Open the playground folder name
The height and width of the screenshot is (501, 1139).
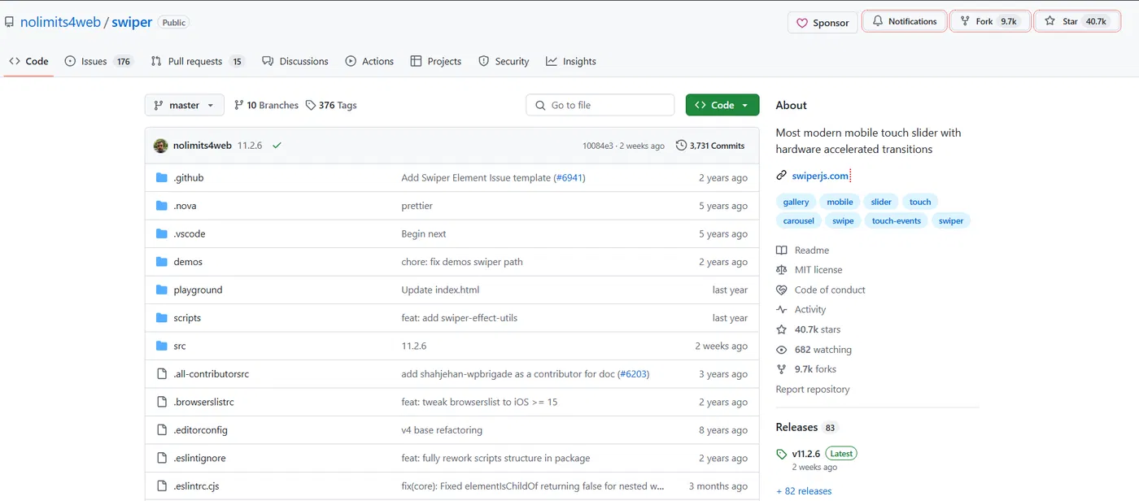tap(198, 290)
